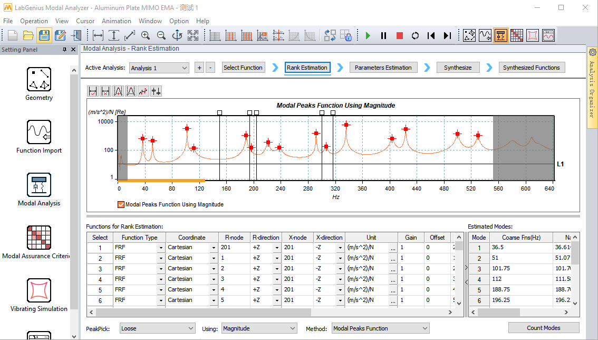Click the green Play animation button
Viewport: 598px width, 340px height.
point(368,36)
